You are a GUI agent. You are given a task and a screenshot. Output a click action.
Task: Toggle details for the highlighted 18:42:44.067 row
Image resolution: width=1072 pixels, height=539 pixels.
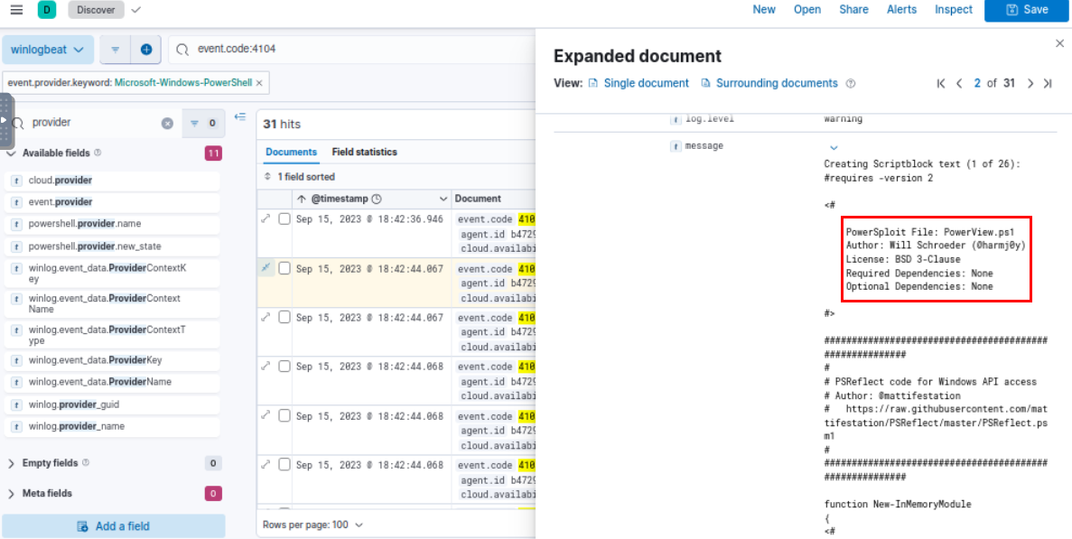266,268
